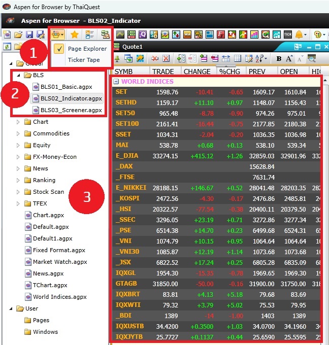Click the Save As floppy-with-pencil icon
Viewport: 329px width, 345px height.
pyautogui.click(x=41, y=34)
